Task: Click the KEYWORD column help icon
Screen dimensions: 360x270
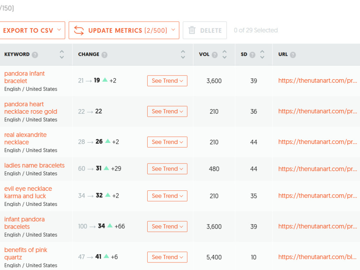Action: tap(35, 55)
